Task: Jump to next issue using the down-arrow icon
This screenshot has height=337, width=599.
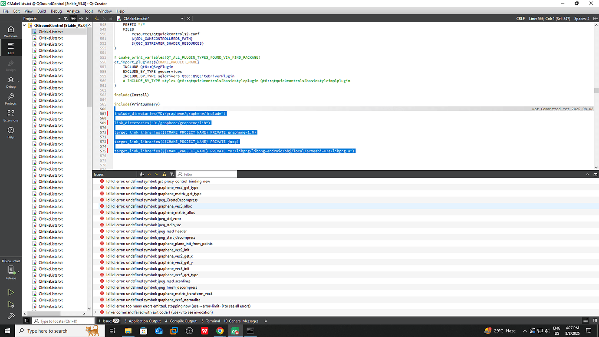Action: pyautogui.click(x=156, y=174)
